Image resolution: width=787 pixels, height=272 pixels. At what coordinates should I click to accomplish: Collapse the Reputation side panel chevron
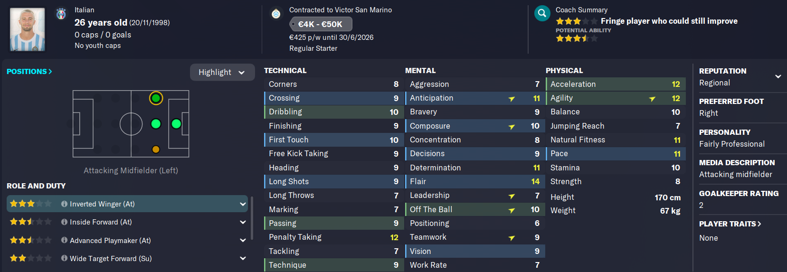(x=778, y=76)
